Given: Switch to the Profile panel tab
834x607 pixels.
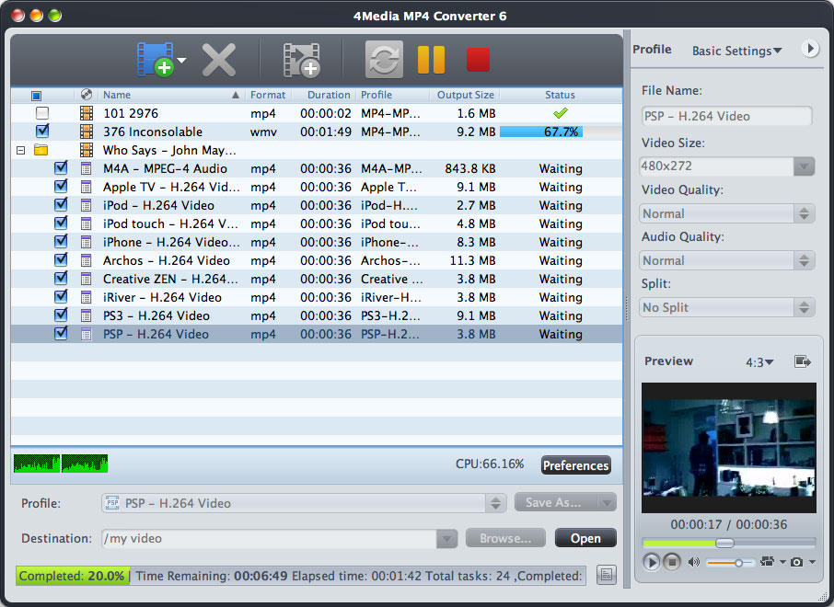Looking at the screenshot, I should (652, 50).
